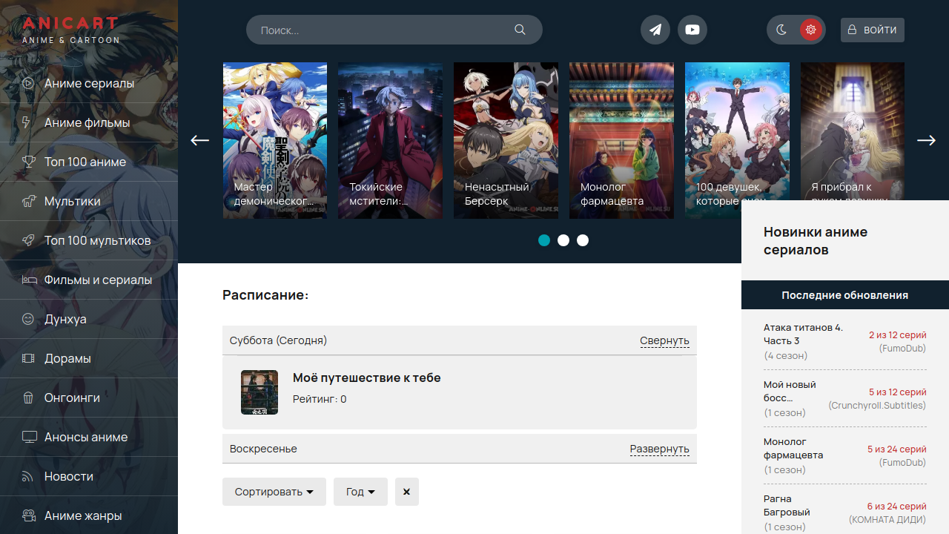Go to Топ 100 аниме
The image size is (949, 534).
[89, 162]
